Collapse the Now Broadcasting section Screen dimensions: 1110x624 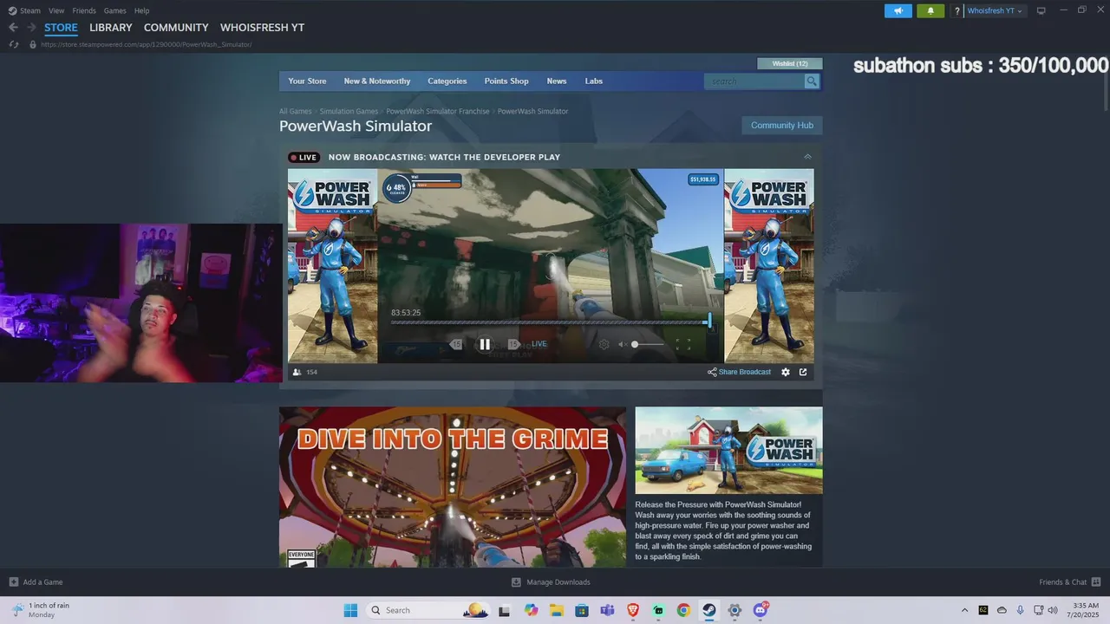click(807, 157)
